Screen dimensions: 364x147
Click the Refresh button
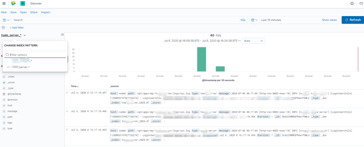(x=353, y=20)
